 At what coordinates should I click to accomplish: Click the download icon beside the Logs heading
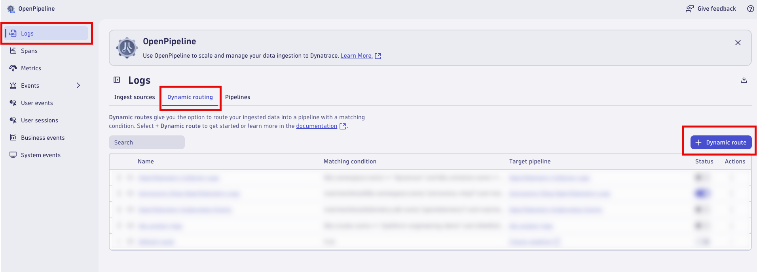coord(744,80)
